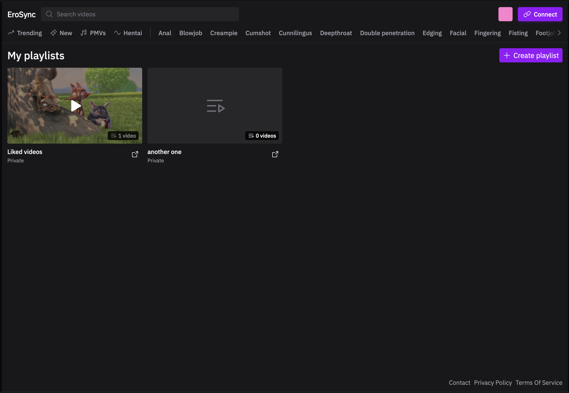Click the 'My playlists' heading
569x393 pixels.
tap(36, 56)
